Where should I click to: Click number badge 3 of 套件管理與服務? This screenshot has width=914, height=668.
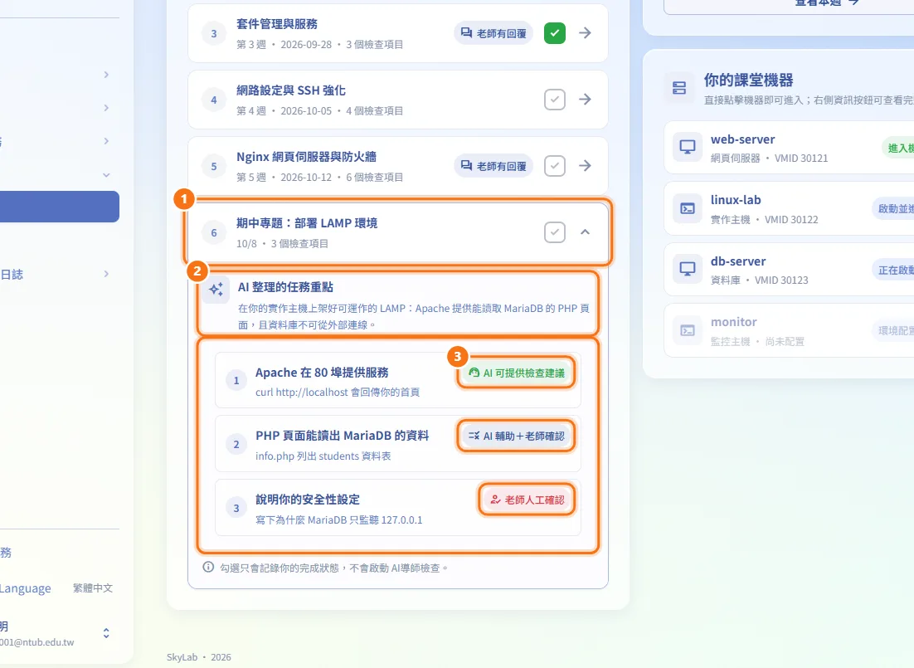214,34
